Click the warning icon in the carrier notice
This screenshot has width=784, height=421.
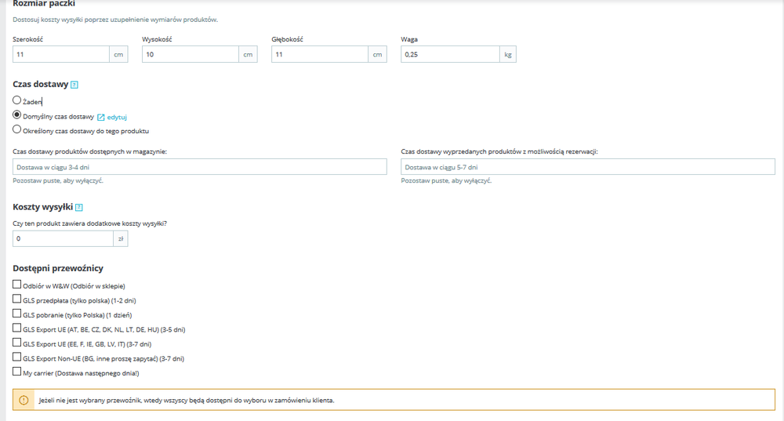(24, 400)
